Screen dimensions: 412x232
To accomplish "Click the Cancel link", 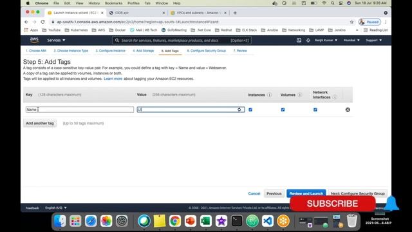I will pyautogui.click(x=254, y=193).
